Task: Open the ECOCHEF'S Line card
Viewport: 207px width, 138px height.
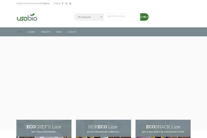Action: [44, 129]
